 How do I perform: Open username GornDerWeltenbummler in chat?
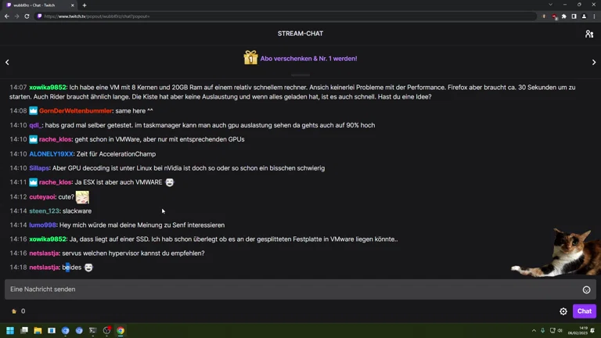[x=76, y=111]
